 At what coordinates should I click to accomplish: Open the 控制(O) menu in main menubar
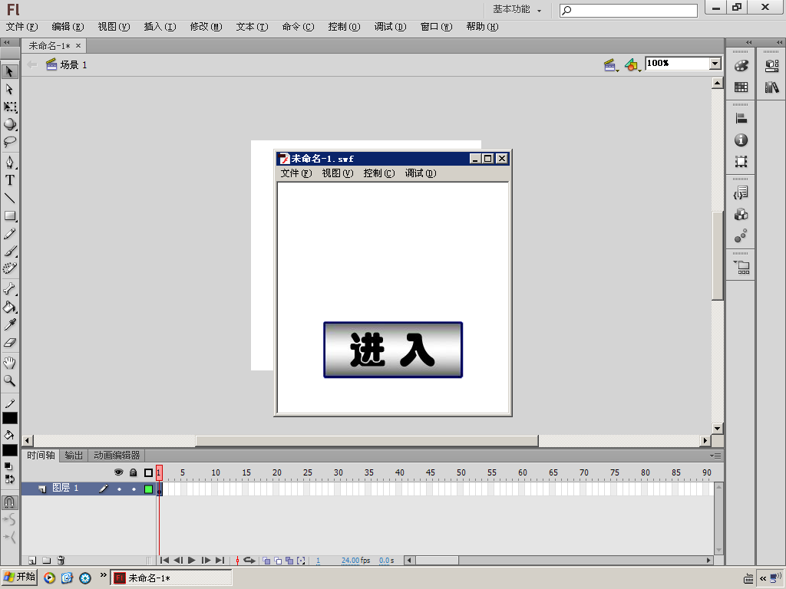(x=344, y=27)
